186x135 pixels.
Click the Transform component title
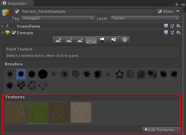28,26
